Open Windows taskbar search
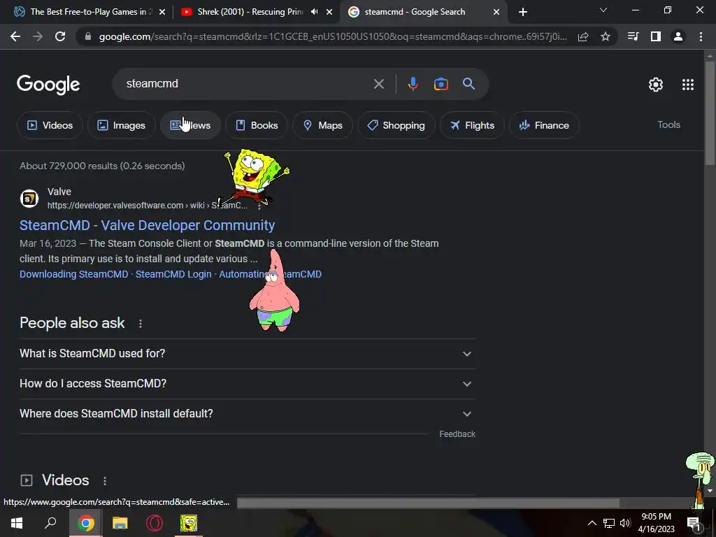Viewport: 716px width, 537px height. pos(50,523)
